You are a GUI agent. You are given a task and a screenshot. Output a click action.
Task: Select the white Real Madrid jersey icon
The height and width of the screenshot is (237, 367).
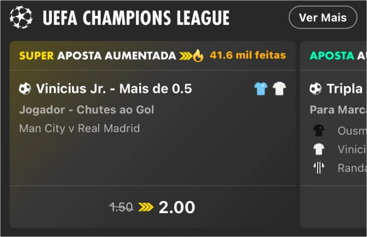pos(279,88)
